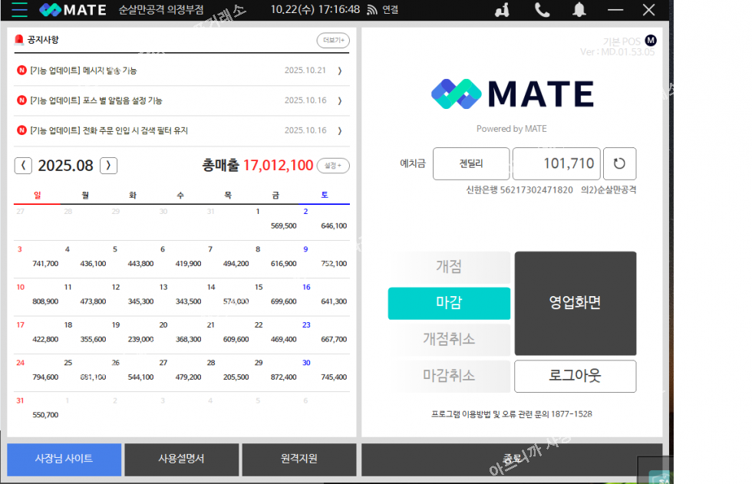The width and height of the screenshot is (752, 484).
Task: Go to previous month in calendar
Action: pos(24,166)
